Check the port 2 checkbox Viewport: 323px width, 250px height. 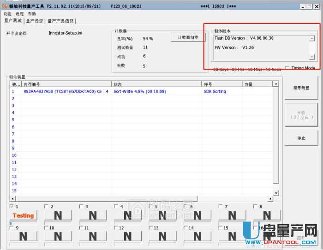(47, 207)
